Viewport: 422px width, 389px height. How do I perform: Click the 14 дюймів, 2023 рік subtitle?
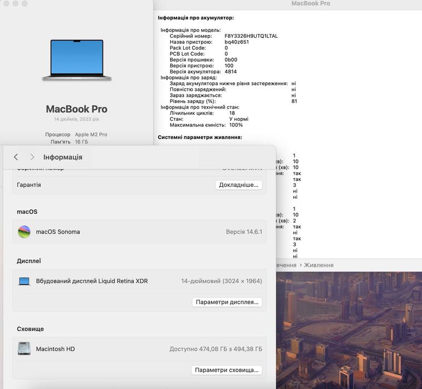point(77,119)
